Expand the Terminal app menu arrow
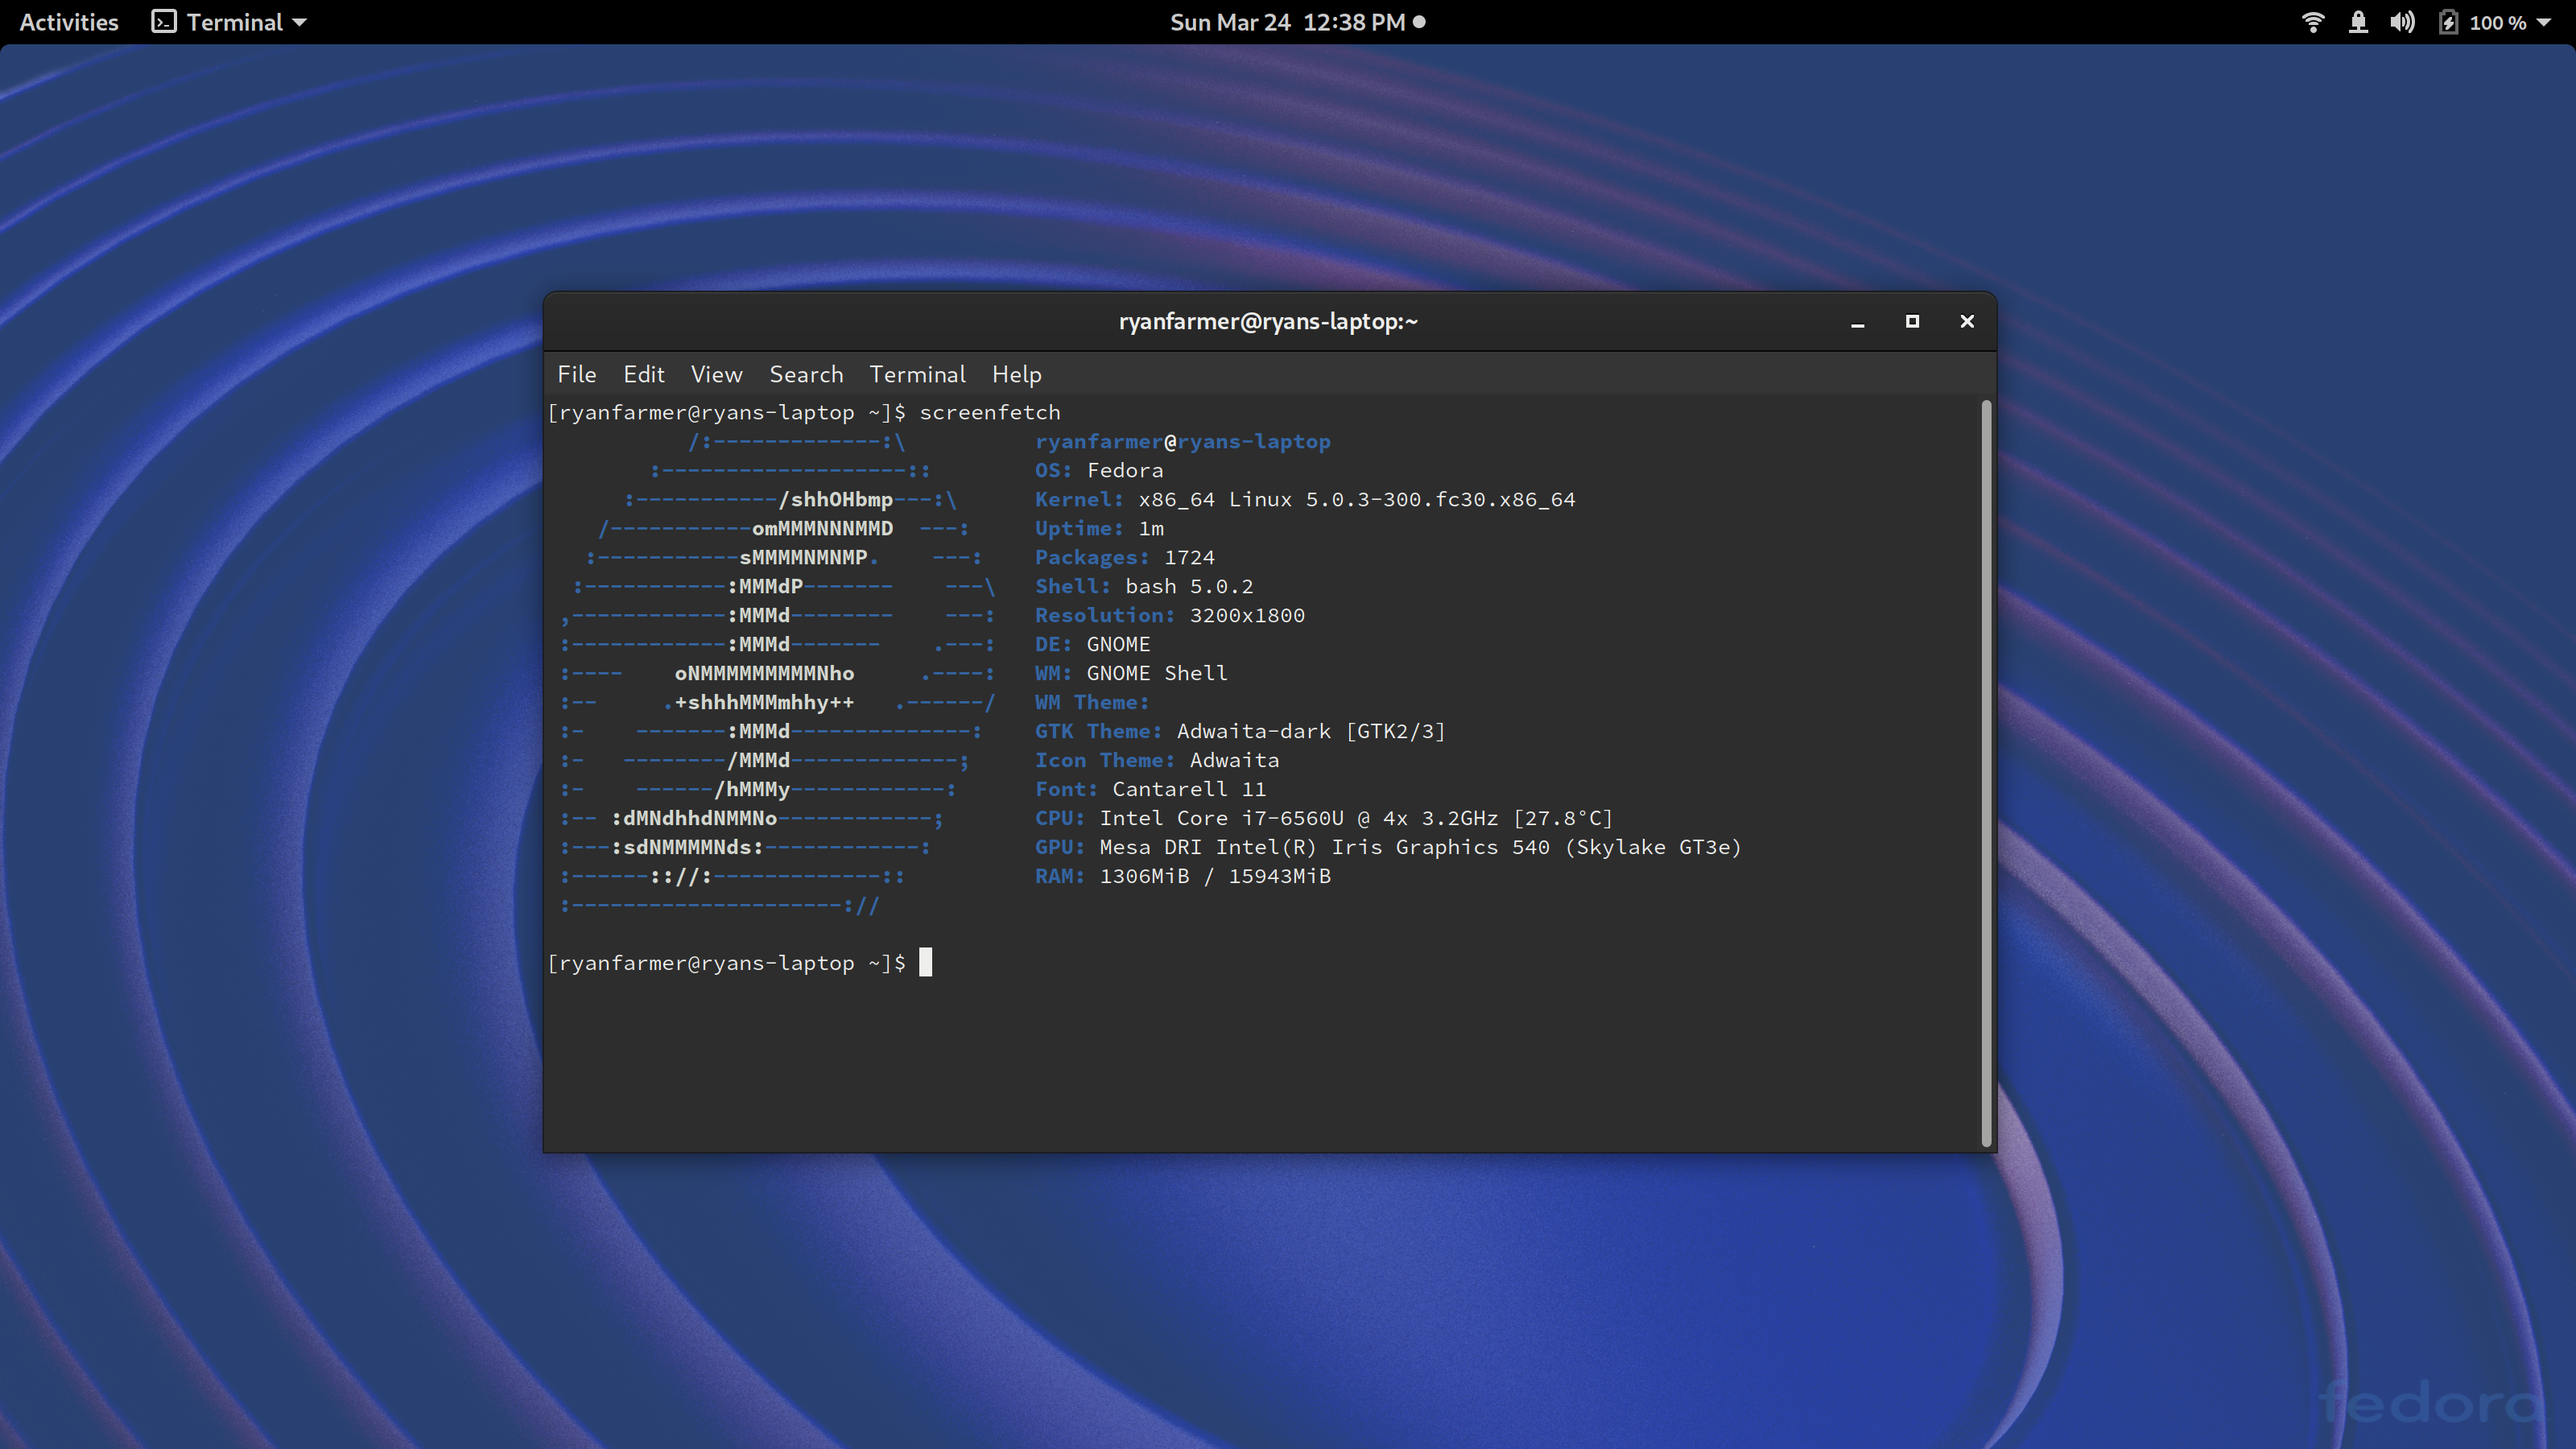 coord(299,22)
